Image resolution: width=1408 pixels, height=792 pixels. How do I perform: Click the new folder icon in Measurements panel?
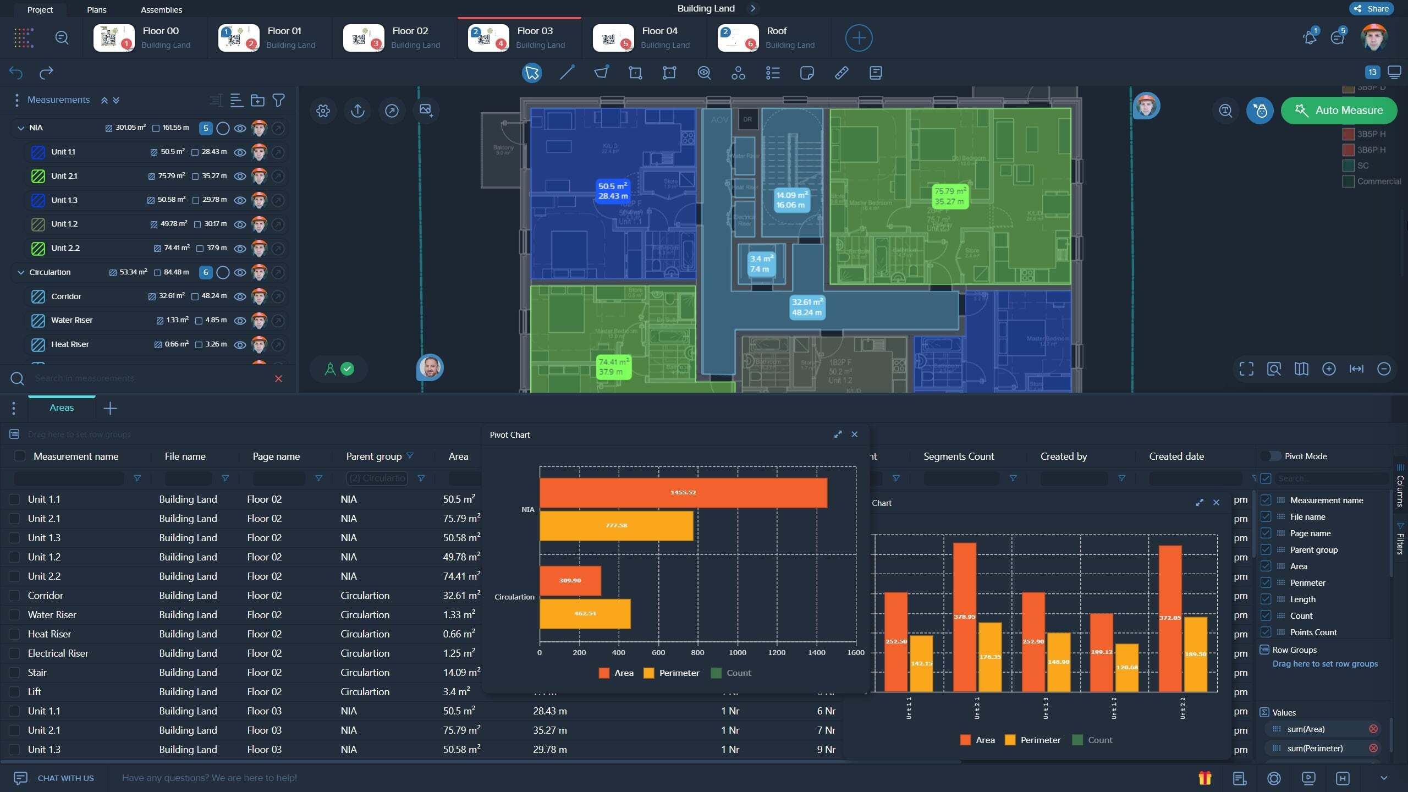click(257, 100)
